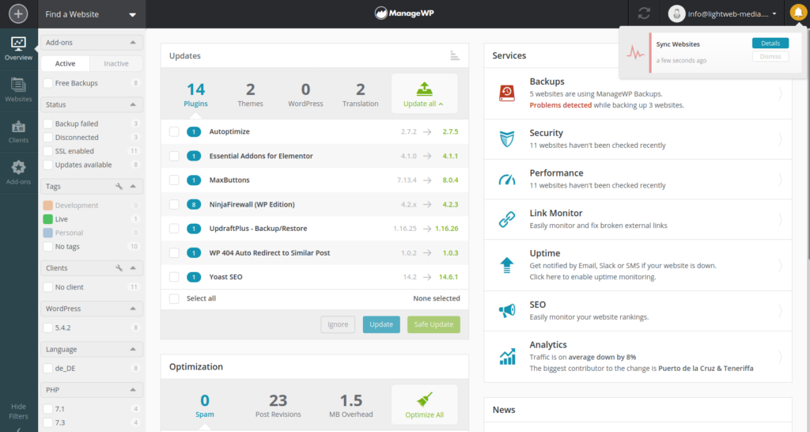Select the 1.5 MB Overhead stat

pos(351,405)
